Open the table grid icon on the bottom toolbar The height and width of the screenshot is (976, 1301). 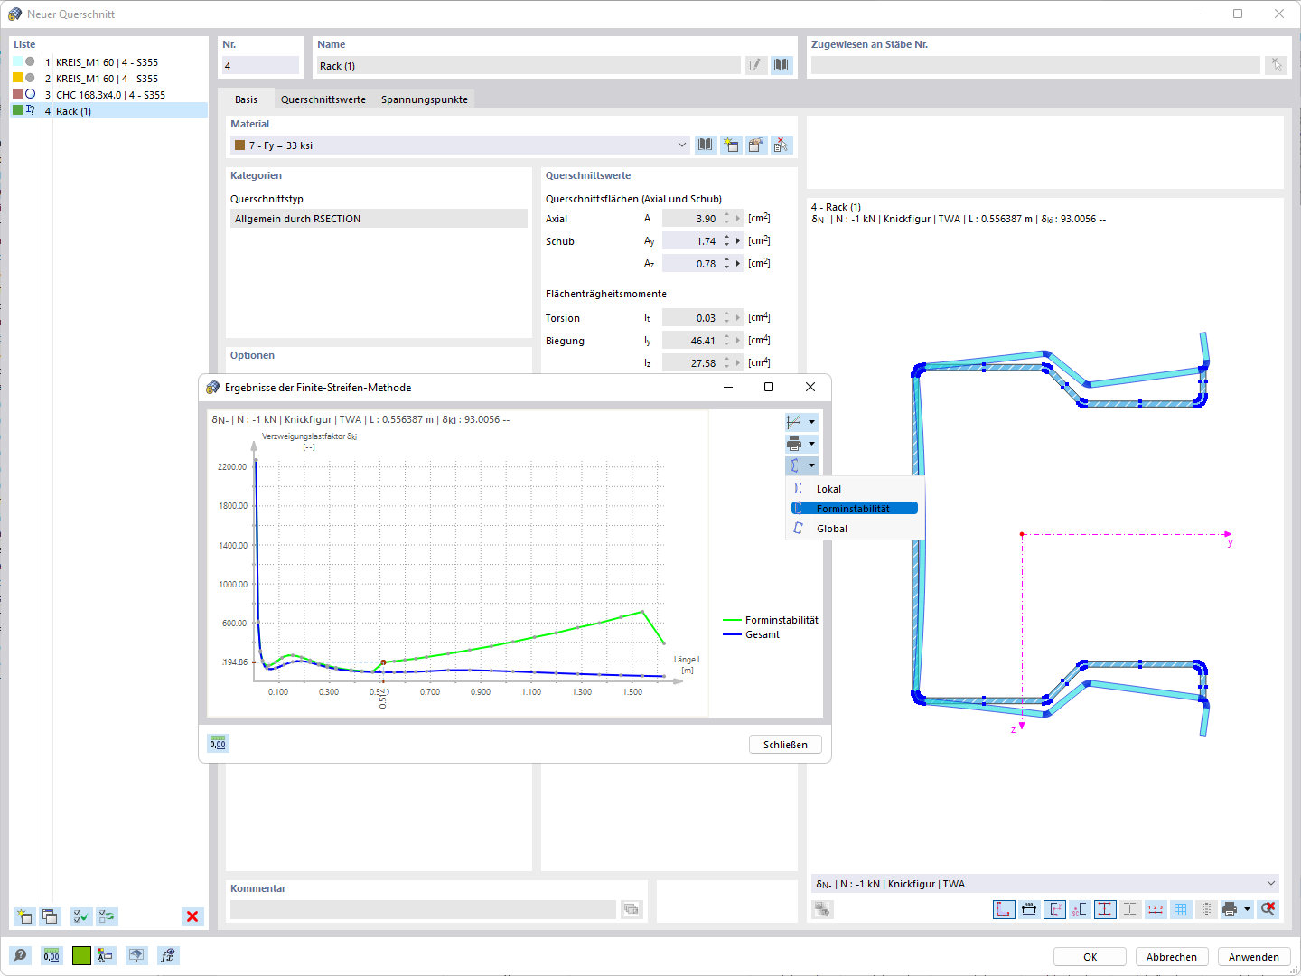coord(1181,909)
